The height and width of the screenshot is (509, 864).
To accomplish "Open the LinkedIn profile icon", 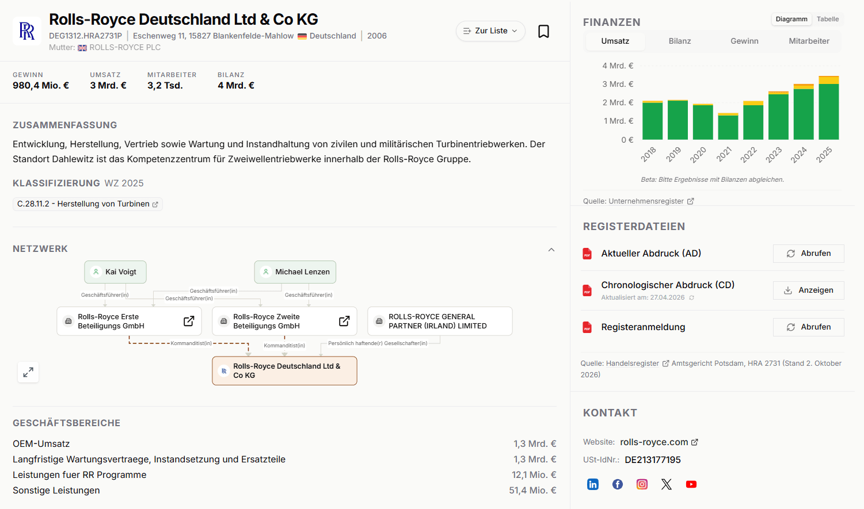I will pos(593,484).
